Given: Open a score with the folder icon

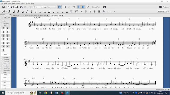Looking at the screenshot, I should [8, 7].
